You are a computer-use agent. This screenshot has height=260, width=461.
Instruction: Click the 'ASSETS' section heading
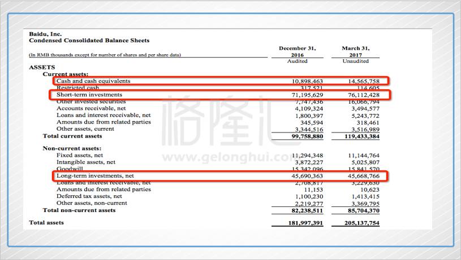42,68
